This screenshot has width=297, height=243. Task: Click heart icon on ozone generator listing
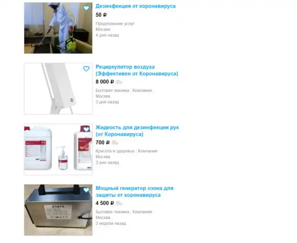tap(86, 190)
